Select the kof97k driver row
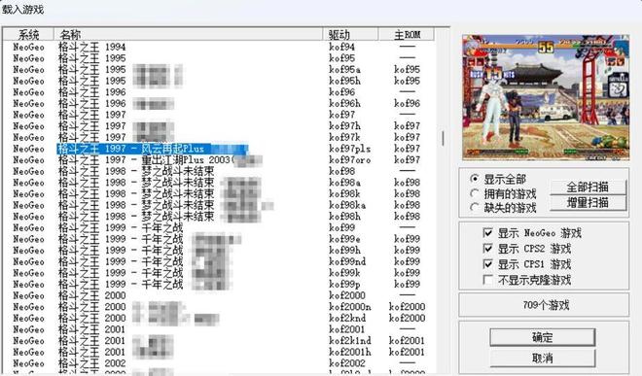The height and width of the screenshot is (376, 642). point(219,137)
